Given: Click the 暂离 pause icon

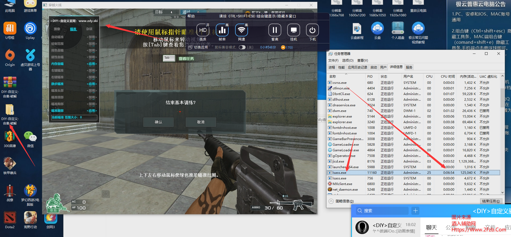Looking at the screenshot, I should (275, 30).
